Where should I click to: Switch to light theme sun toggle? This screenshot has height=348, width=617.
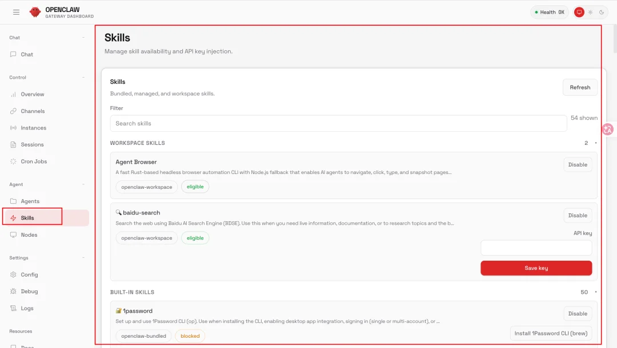(x=590, y=12)
